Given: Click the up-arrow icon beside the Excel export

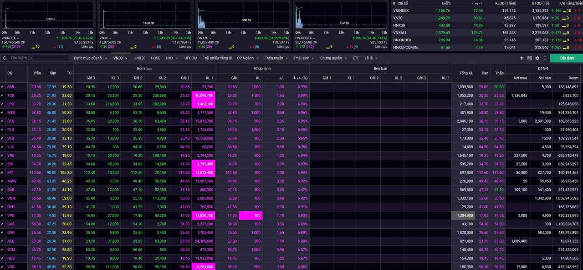Looking at the screenshot, I should [x=522, y=58].
